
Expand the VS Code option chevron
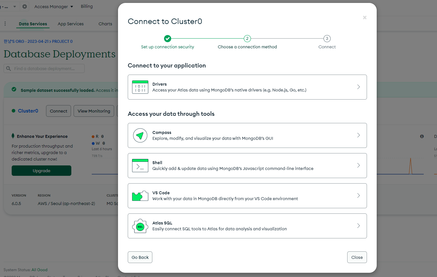tap(359, 196)
